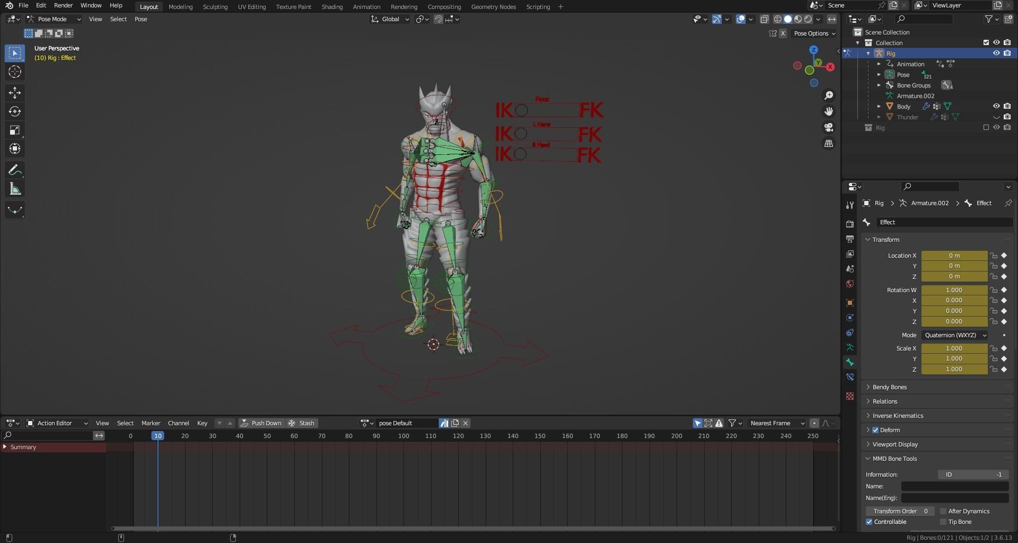The height and width of the screenshot is (543, 1018).
Task: Switch to wireframe viewport shading
Action: tap(778, 19)
